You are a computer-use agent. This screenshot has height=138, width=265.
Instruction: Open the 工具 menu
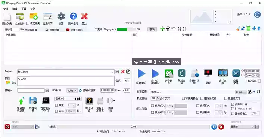(24, 9)
